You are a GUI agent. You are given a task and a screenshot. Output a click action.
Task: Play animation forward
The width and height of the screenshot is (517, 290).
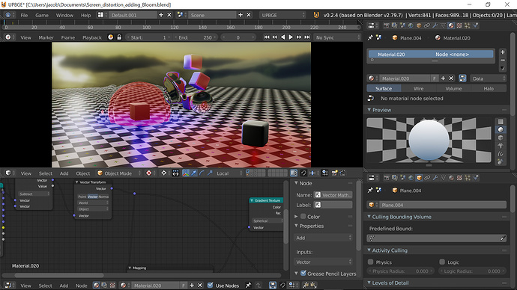291,37
